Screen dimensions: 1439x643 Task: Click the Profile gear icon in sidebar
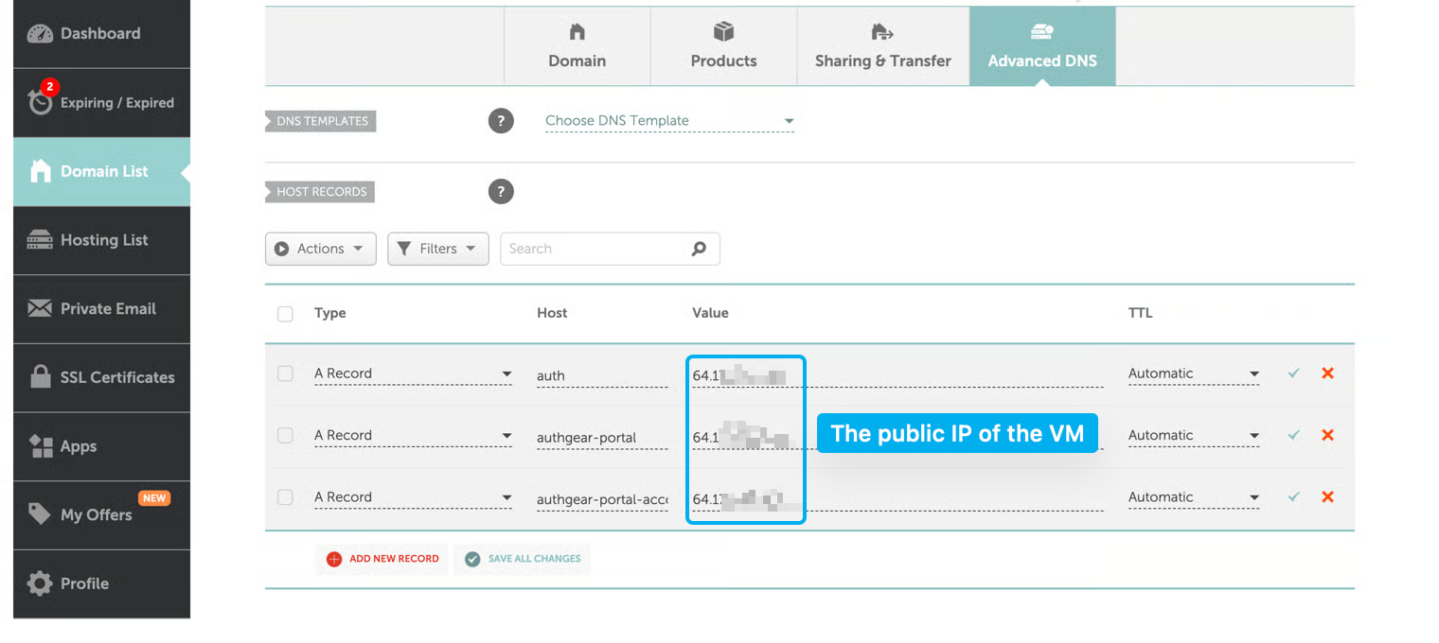pyautogui.click(x=40, y=583)
